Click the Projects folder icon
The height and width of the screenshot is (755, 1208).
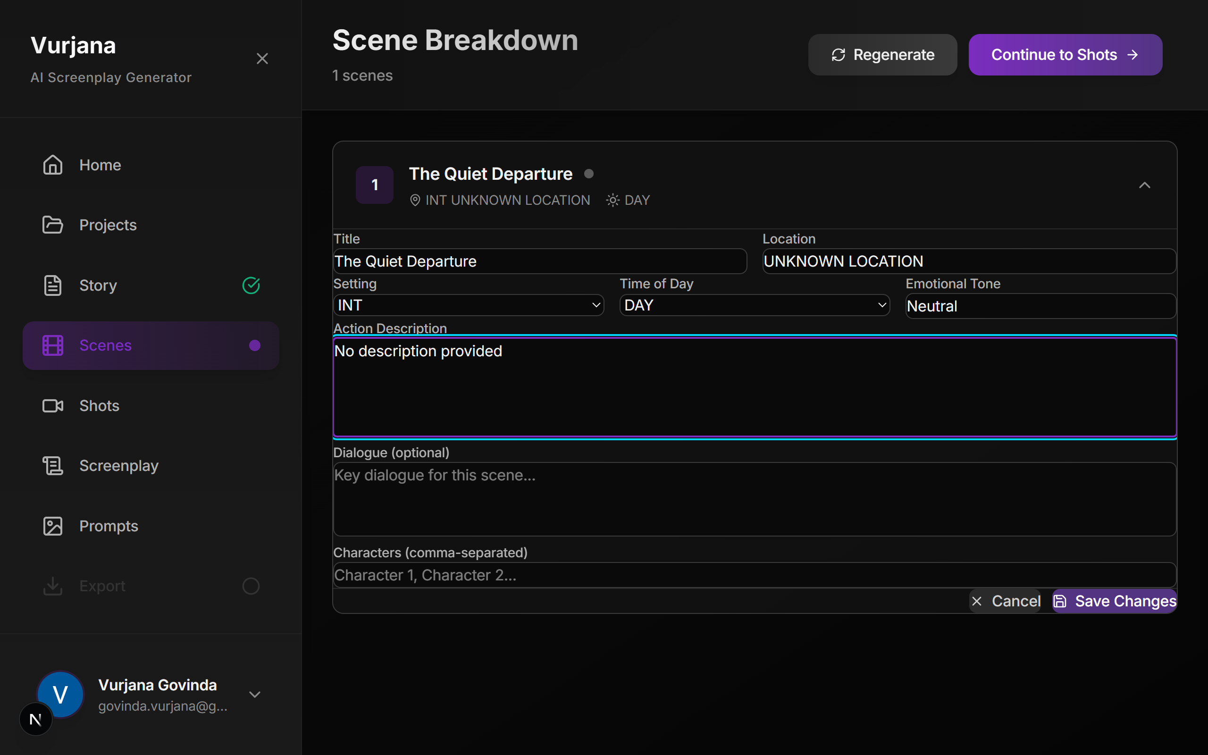click(52, 225)
